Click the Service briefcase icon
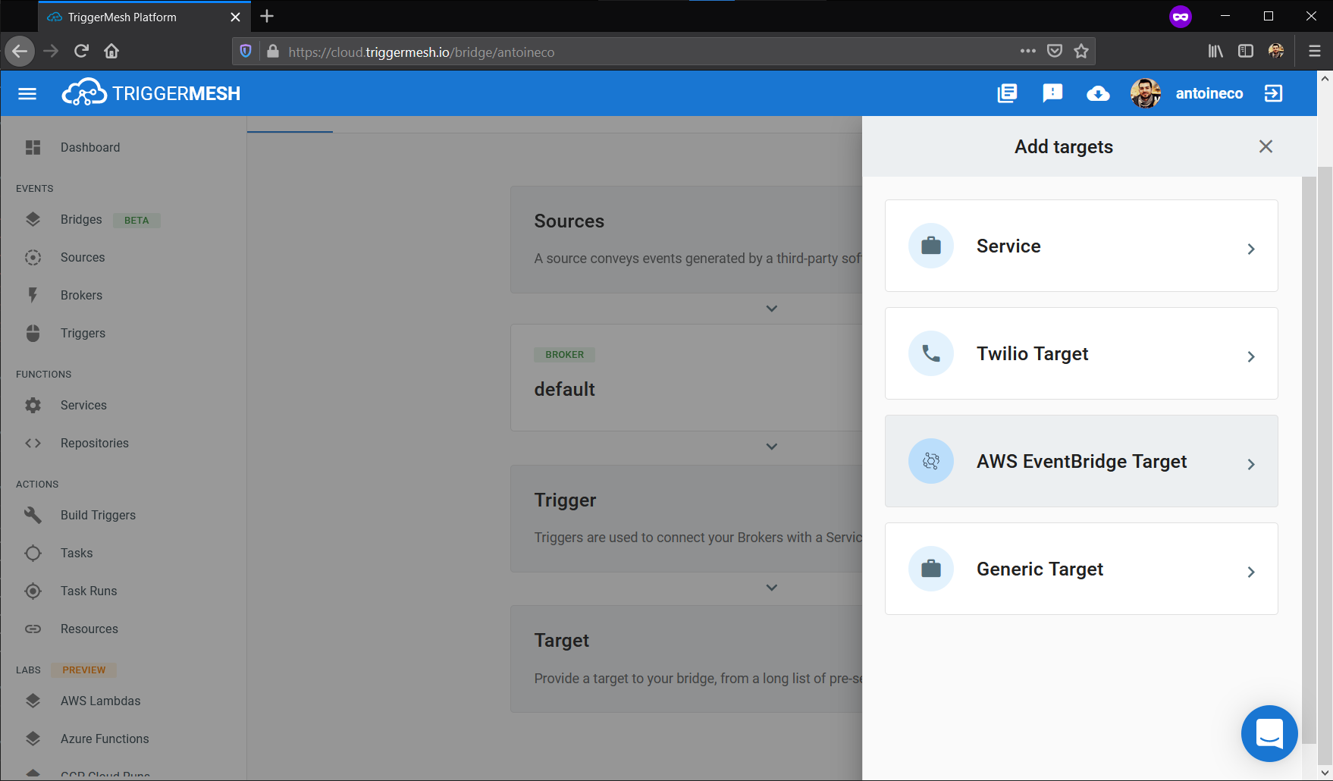The width and height of the screenshot is (1333, 781). coord(931,246)
